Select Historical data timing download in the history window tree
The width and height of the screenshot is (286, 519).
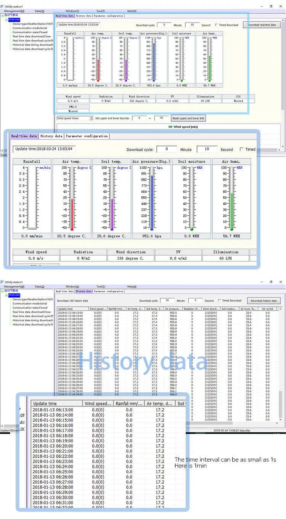pyautogui.click(x=33, y=320)
